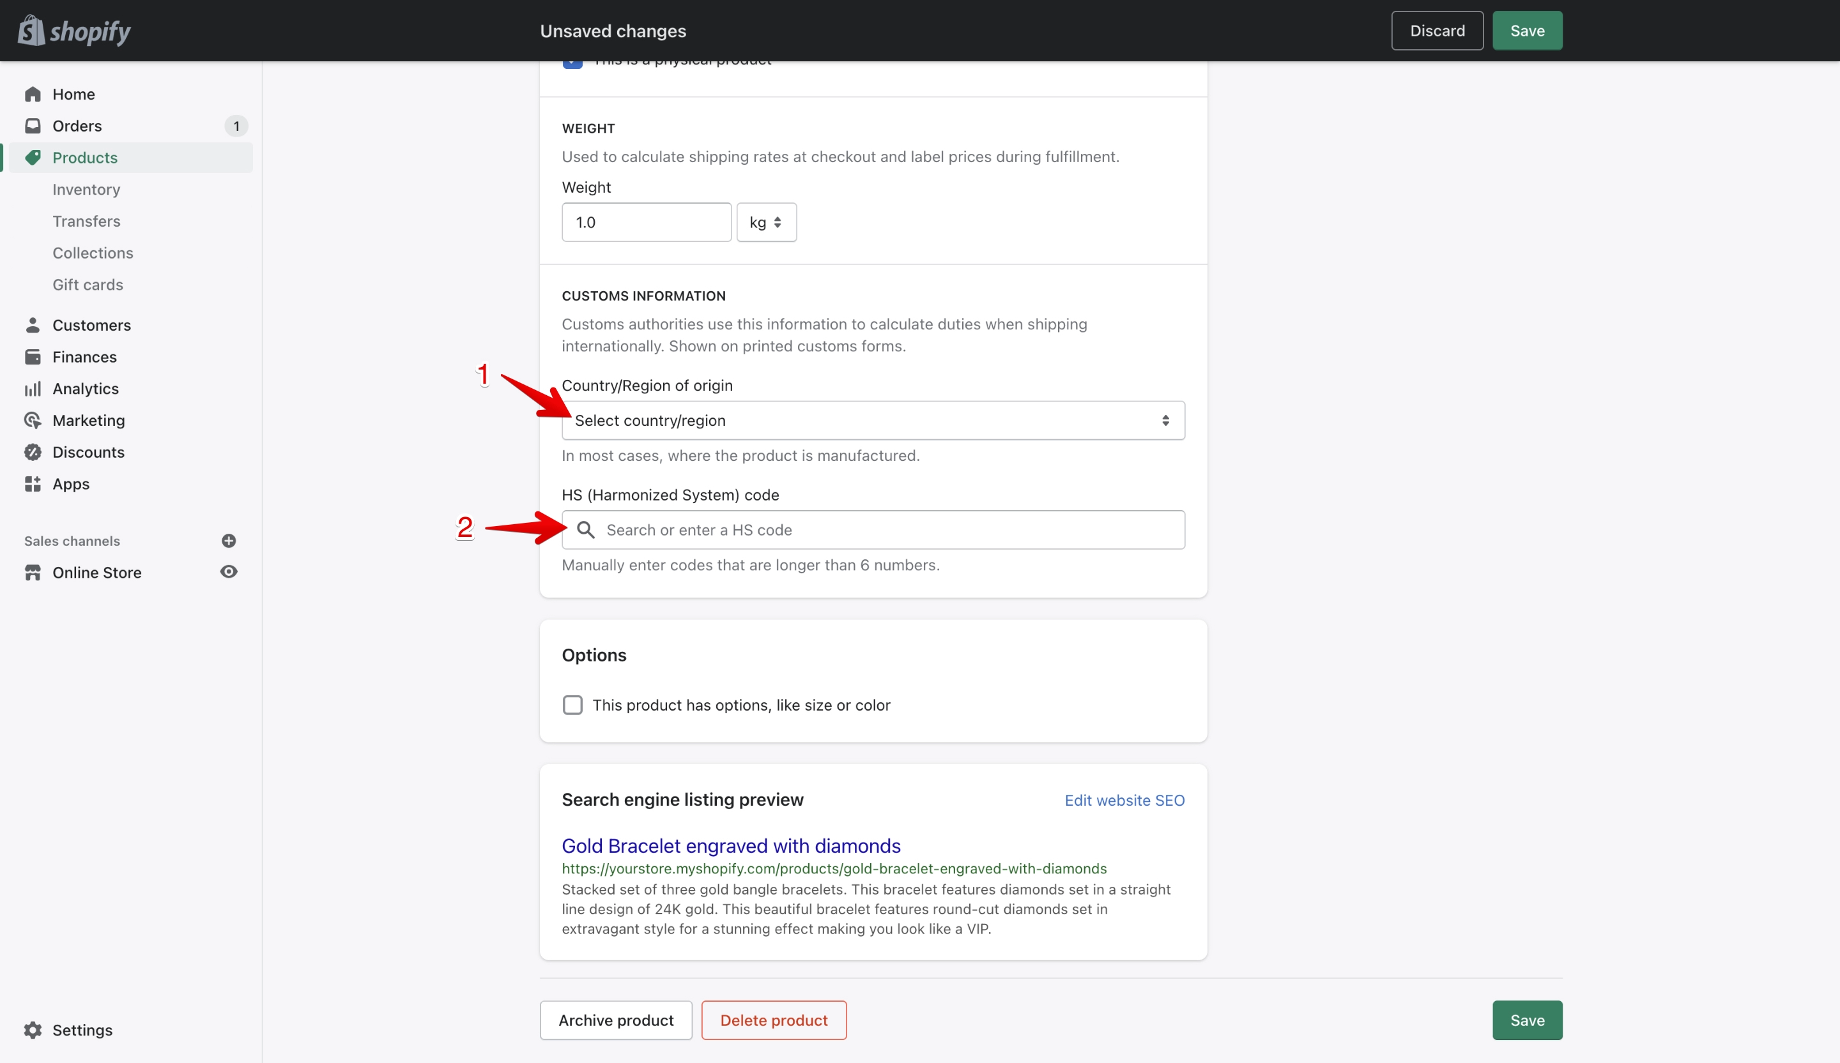Click the Delete product button
Image resolution: width=1840 pixels, height=1063 pixels.
(x=773, y=1020)
